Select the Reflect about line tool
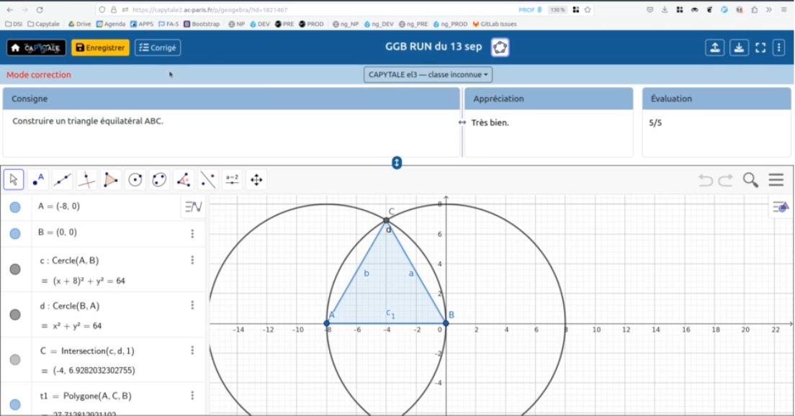 pos(208,180)
